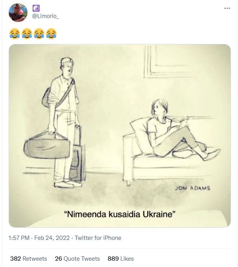The width and height of the screenshot is (238, 267).
Task: Open the cartoon image attachment
Action: pyautogui.click(x=120, y=136)
